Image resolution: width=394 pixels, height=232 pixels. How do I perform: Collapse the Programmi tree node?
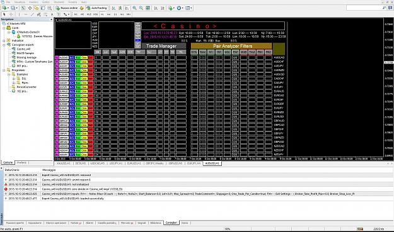[4, 70]
